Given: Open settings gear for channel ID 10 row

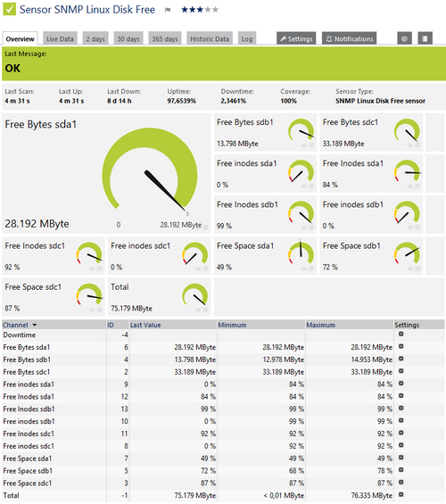Looking at the screenshot, I should [x=401, y=421].
